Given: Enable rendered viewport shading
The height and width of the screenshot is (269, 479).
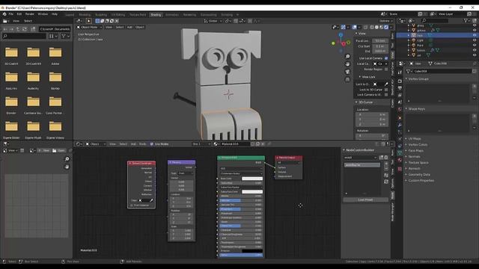Looking at the screenshot, I should [x=386, y=27].
